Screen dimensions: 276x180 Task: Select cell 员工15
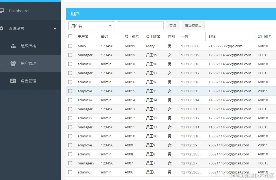tap(152, 91)
